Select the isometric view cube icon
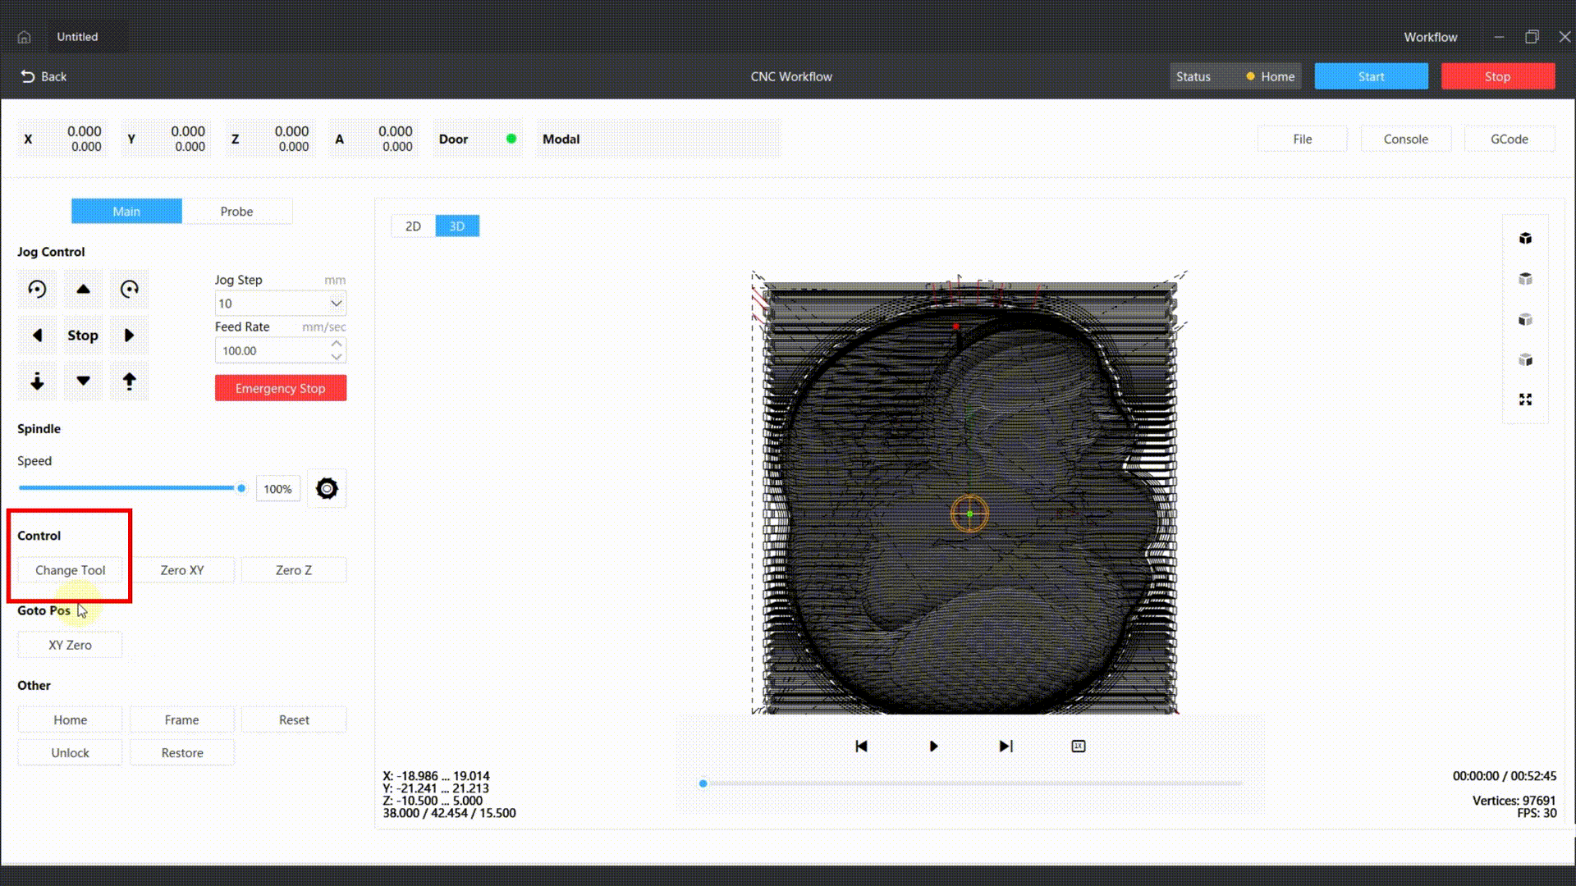 coord(1525,238)
